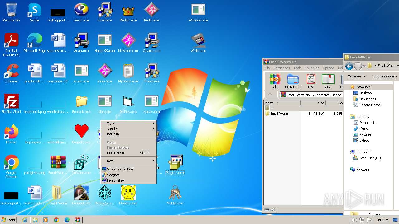Open WinRAR Commands menu

(x=281, y=68)
